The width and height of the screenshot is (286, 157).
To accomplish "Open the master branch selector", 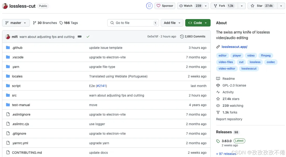I will click(16, 23).
